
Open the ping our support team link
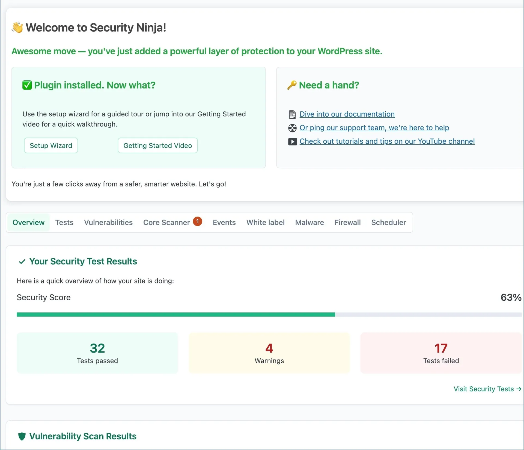click(374, 128)
